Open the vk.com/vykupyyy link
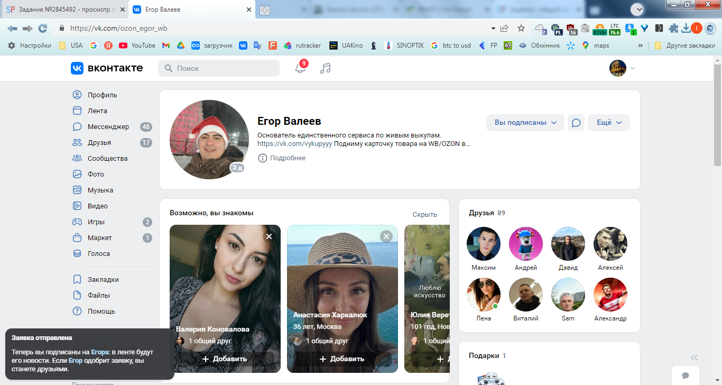This screenshot has width=722, height=385. point(295,143)
